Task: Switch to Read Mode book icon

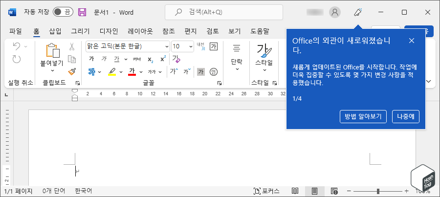Action: click(x=295, y=191)
